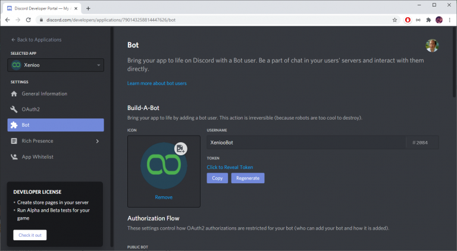Screen dimensions: 457x251
Task: Click the sidebar vertical scrollbar
Action: point(112,137)
